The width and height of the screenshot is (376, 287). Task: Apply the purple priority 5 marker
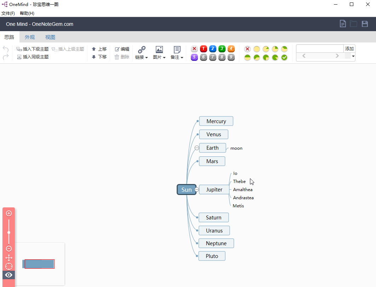[x=194, y=57]
